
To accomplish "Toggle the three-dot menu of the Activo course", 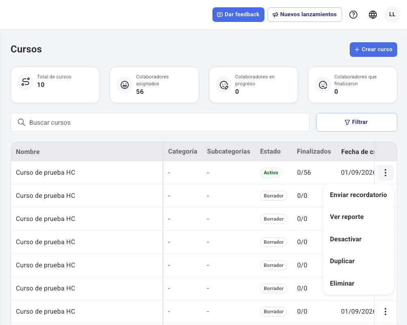I will coord(385,173).
